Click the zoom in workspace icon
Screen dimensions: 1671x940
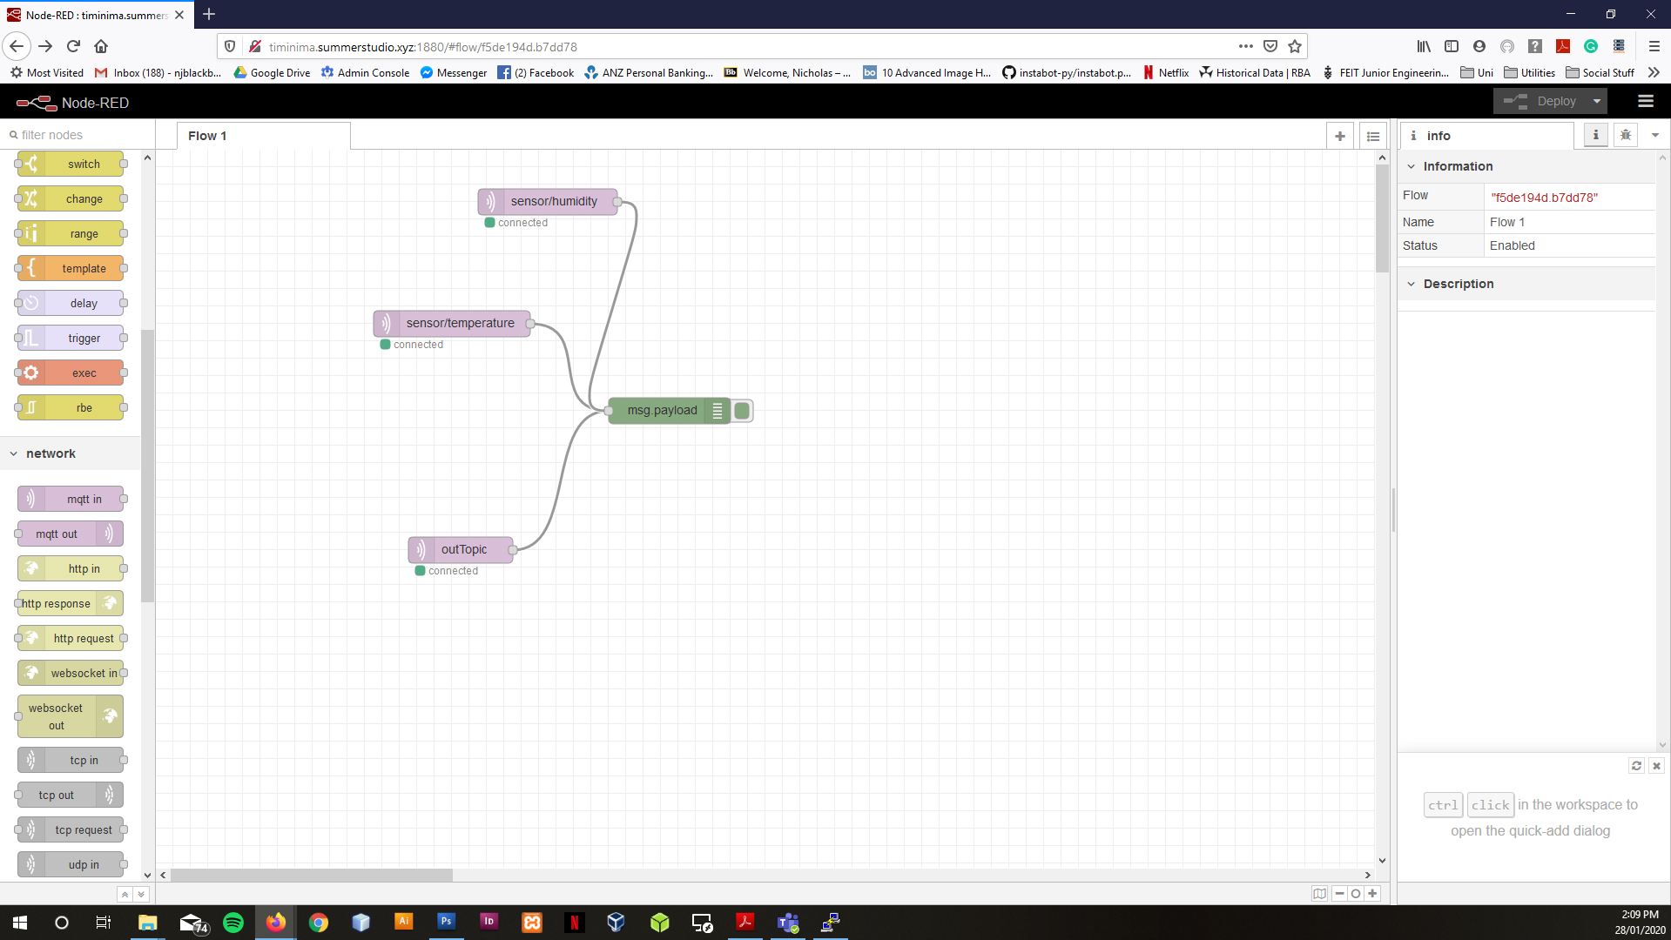click(x=1372, y=893)
